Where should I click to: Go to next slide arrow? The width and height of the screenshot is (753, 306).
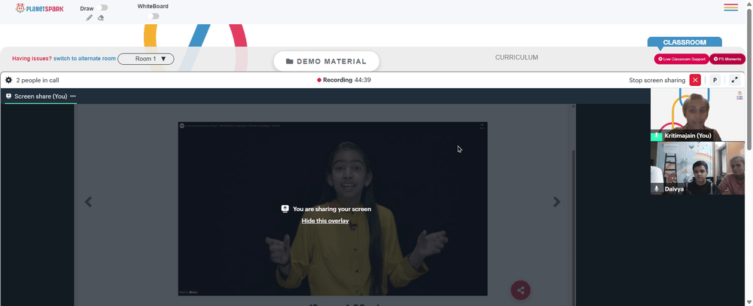pyautogui.click(x=556, y=202)
